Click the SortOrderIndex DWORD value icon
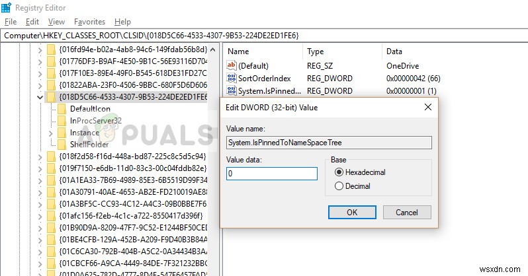 [x=232, y=78]
